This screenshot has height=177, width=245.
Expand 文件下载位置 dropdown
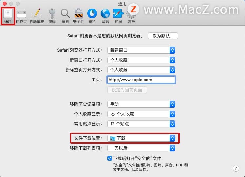tap(141, 138)
